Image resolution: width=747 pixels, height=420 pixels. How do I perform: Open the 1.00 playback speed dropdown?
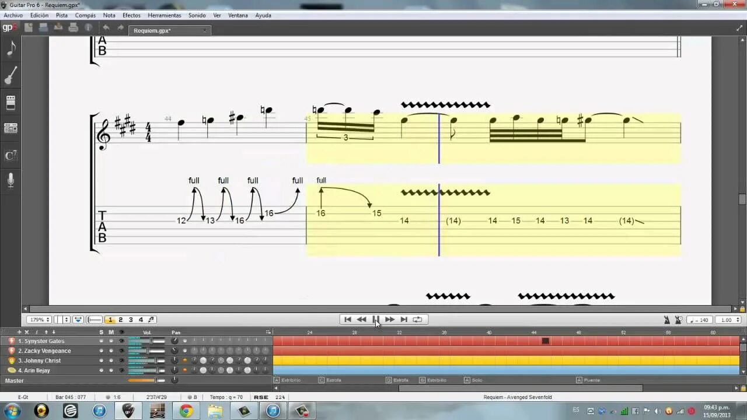pyautogui.click(x=729, y=320)
